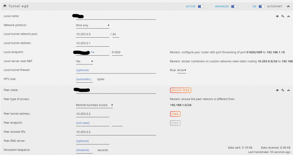293x155 pixels.
Task: Click the Peer name input field
Action: pyautogui.click(x=116, y=91)
